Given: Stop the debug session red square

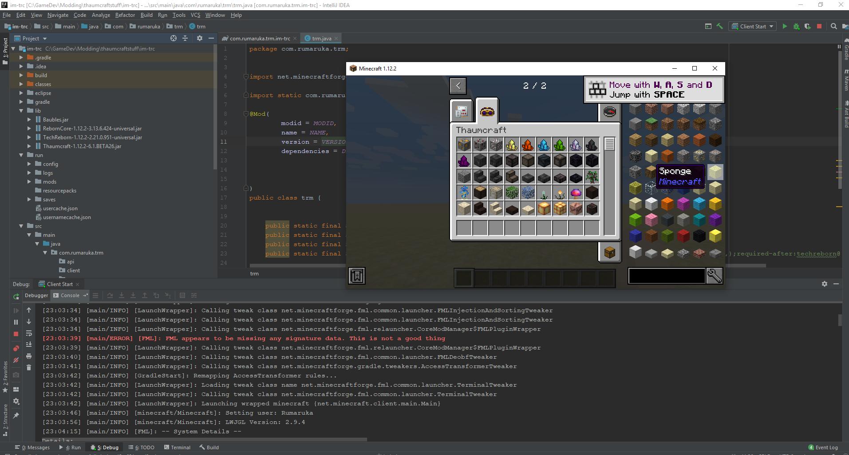Looking at the screenshot, I should pos(16,333).
